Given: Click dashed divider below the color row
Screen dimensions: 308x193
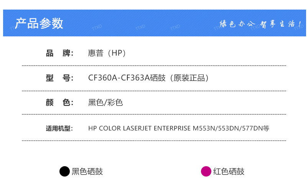Looking at the screenshot, I should [x=154, y=114].
